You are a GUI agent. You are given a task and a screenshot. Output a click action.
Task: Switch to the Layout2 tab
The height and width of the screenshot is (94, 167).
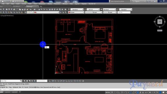tap(14, 92)
